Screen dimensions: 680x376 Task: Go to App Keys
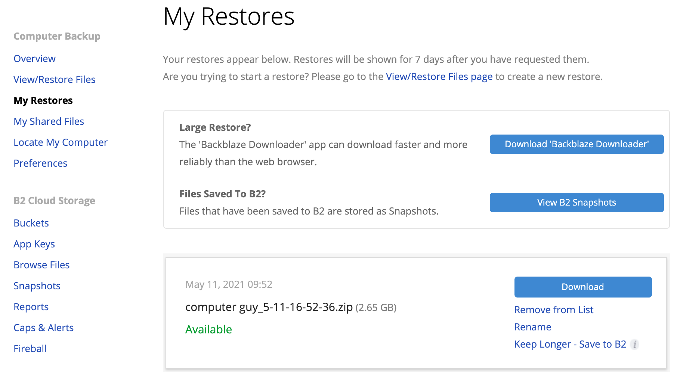34,244
